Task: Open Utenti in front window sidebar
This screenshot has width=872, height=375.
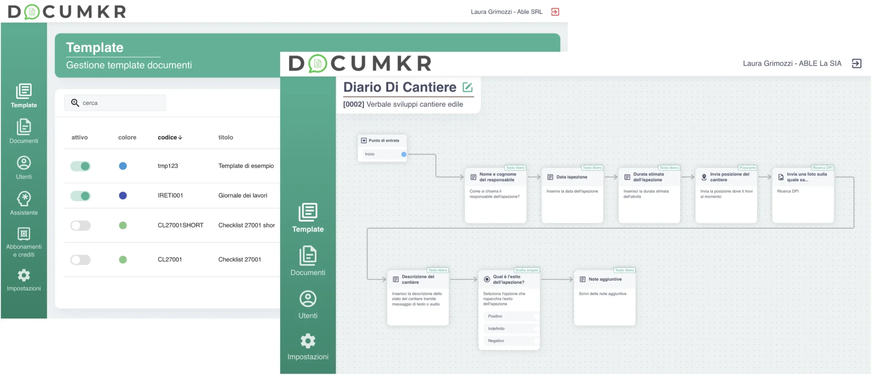Action: point(308,304)
